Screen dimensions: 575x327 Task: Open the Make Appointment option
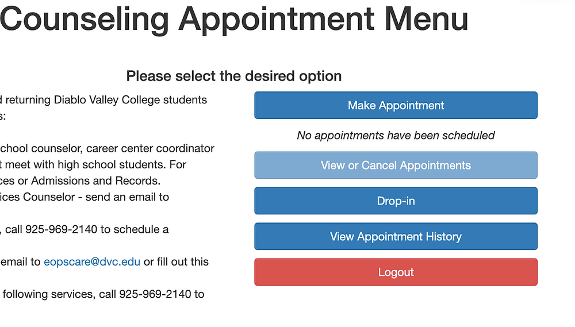click(x=396, y=105)
